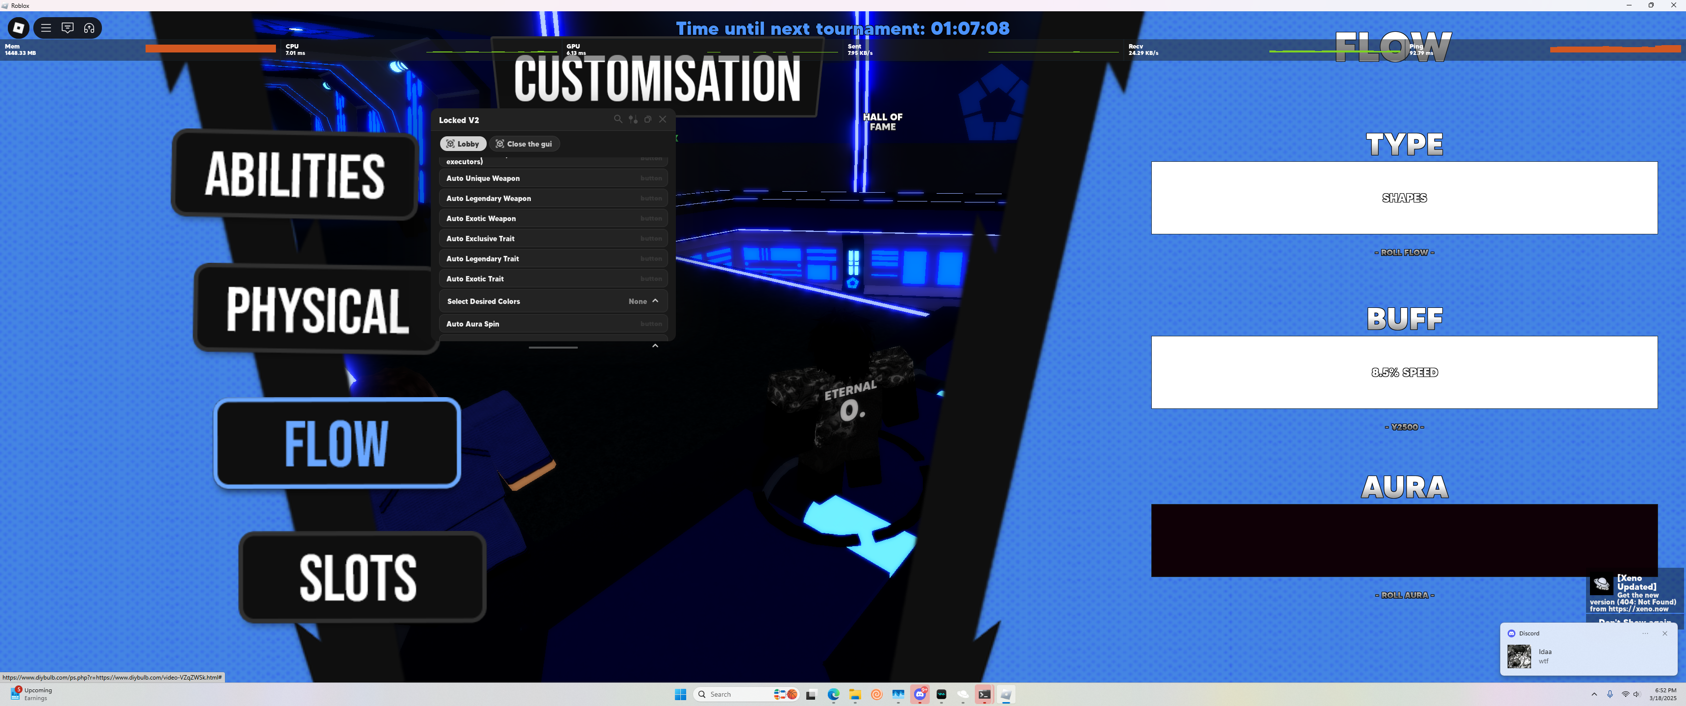Open Locked V2 sliders settings icon
This screenshot has height=706, width=1686.
[633, 119]
